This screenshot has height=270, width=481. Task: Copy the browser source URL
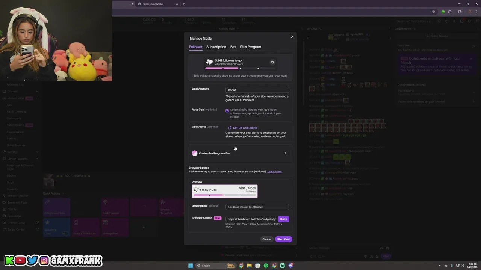(x=283, y=219)
